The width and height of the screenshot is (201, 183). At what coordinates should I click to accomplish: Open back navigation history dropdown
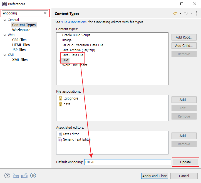[180, 13]
